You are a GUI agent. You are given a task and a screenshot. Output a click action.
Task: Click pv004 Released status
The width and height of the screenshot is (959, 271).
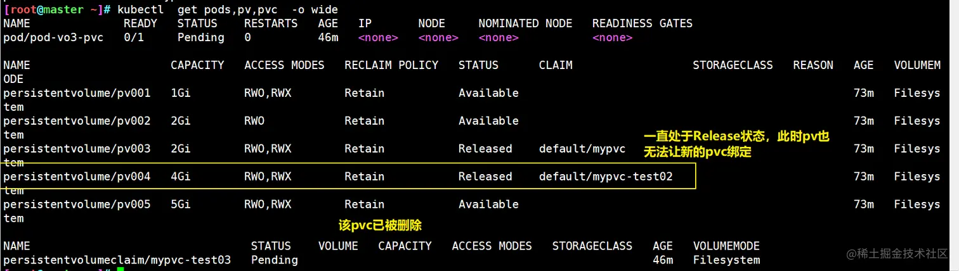coord(485,177)
